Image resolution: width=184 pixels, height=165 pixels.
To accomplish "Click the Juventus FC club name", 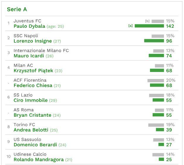I will (27, 21).
